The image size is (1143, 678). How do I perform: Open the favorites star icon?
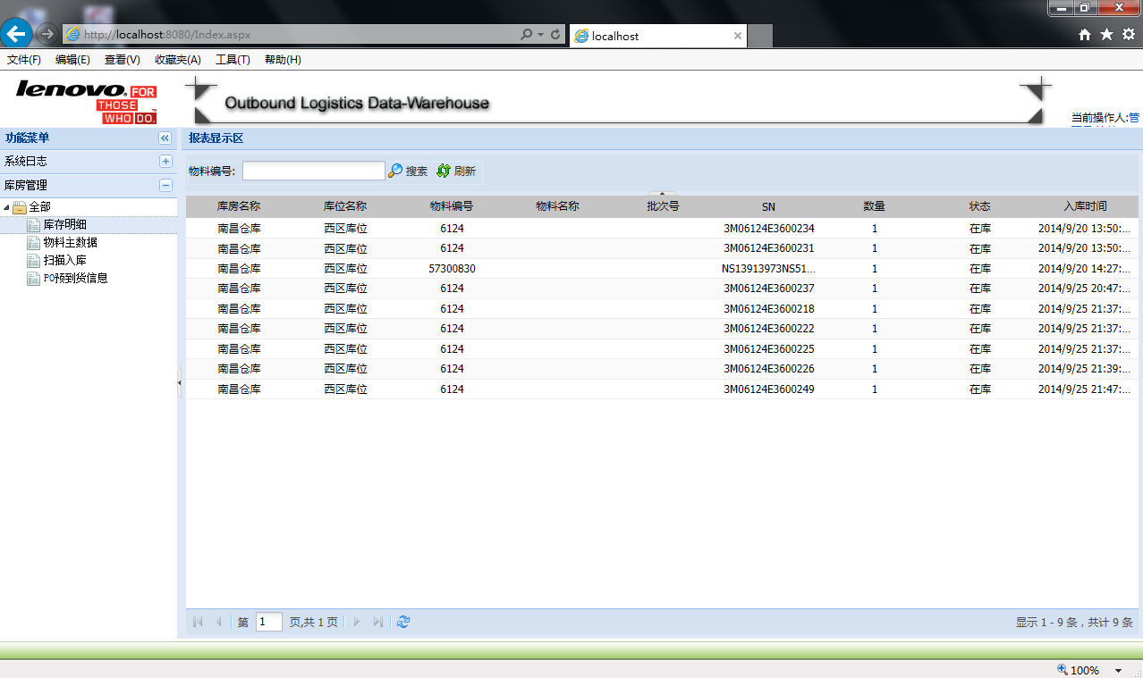(x=1106, y=35)
